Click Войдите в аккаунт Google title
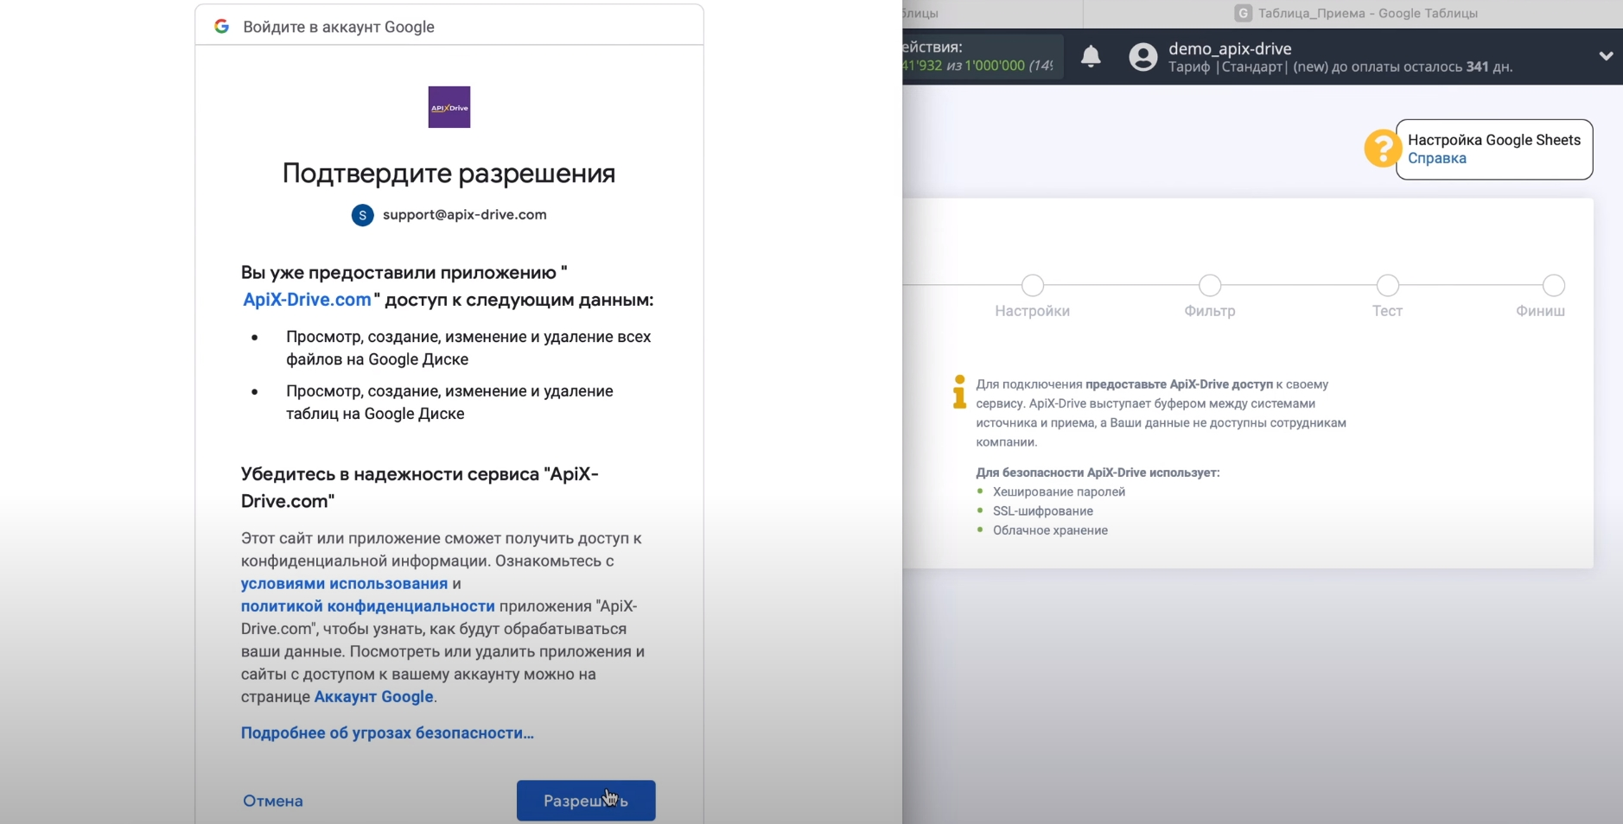This screenshot has width=1623, height=824. pos(339,27)
